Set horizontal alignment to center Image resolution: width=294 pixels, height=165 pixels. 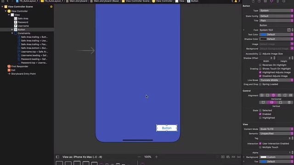pyautogui.click(x=273, y=95)
